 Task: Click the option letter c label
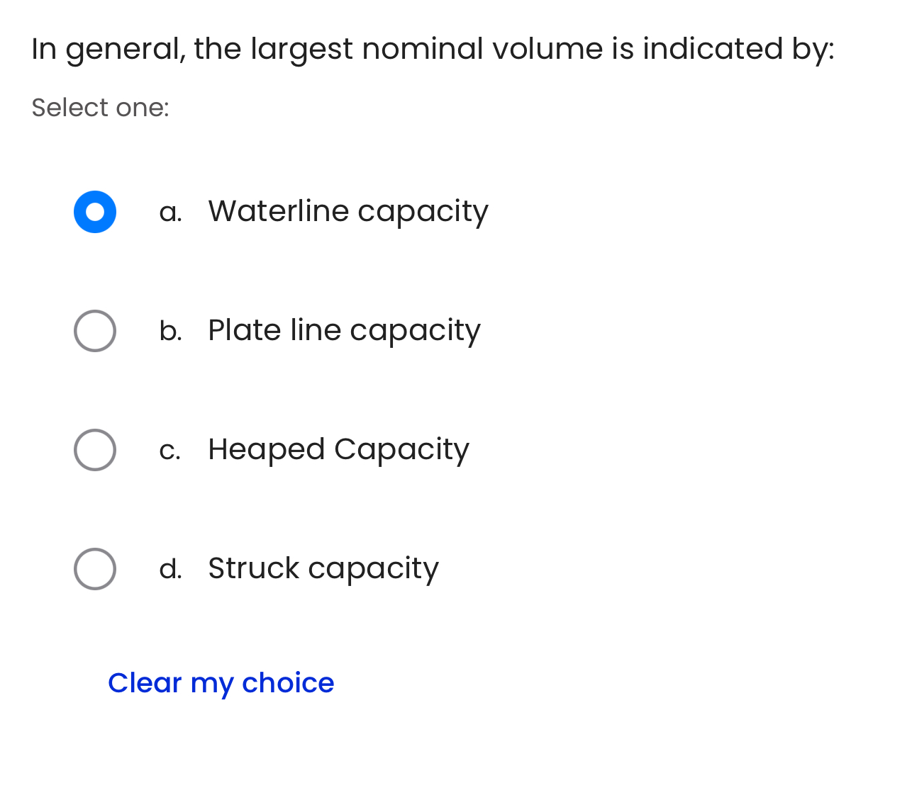coord(170,449)
